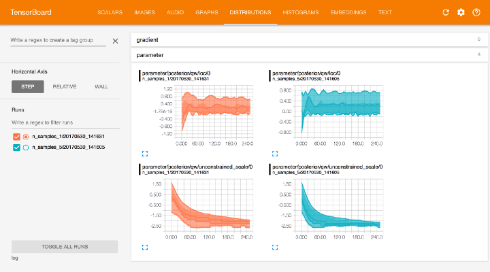Select only the n_samples_5 run radio button
The width and height of the screenshot is (490, 272).
coord(26,147)
